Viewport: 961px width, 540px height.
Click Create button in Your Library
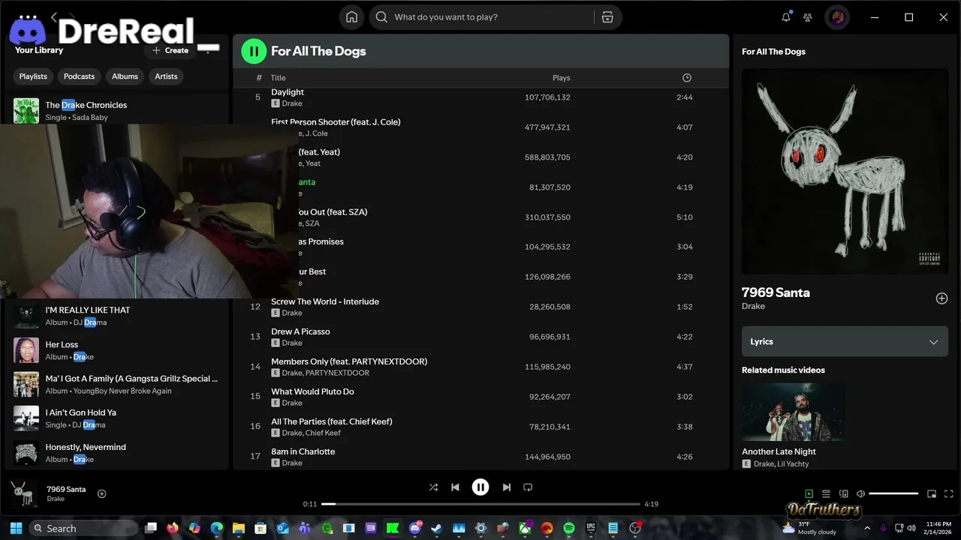[170, 50]
